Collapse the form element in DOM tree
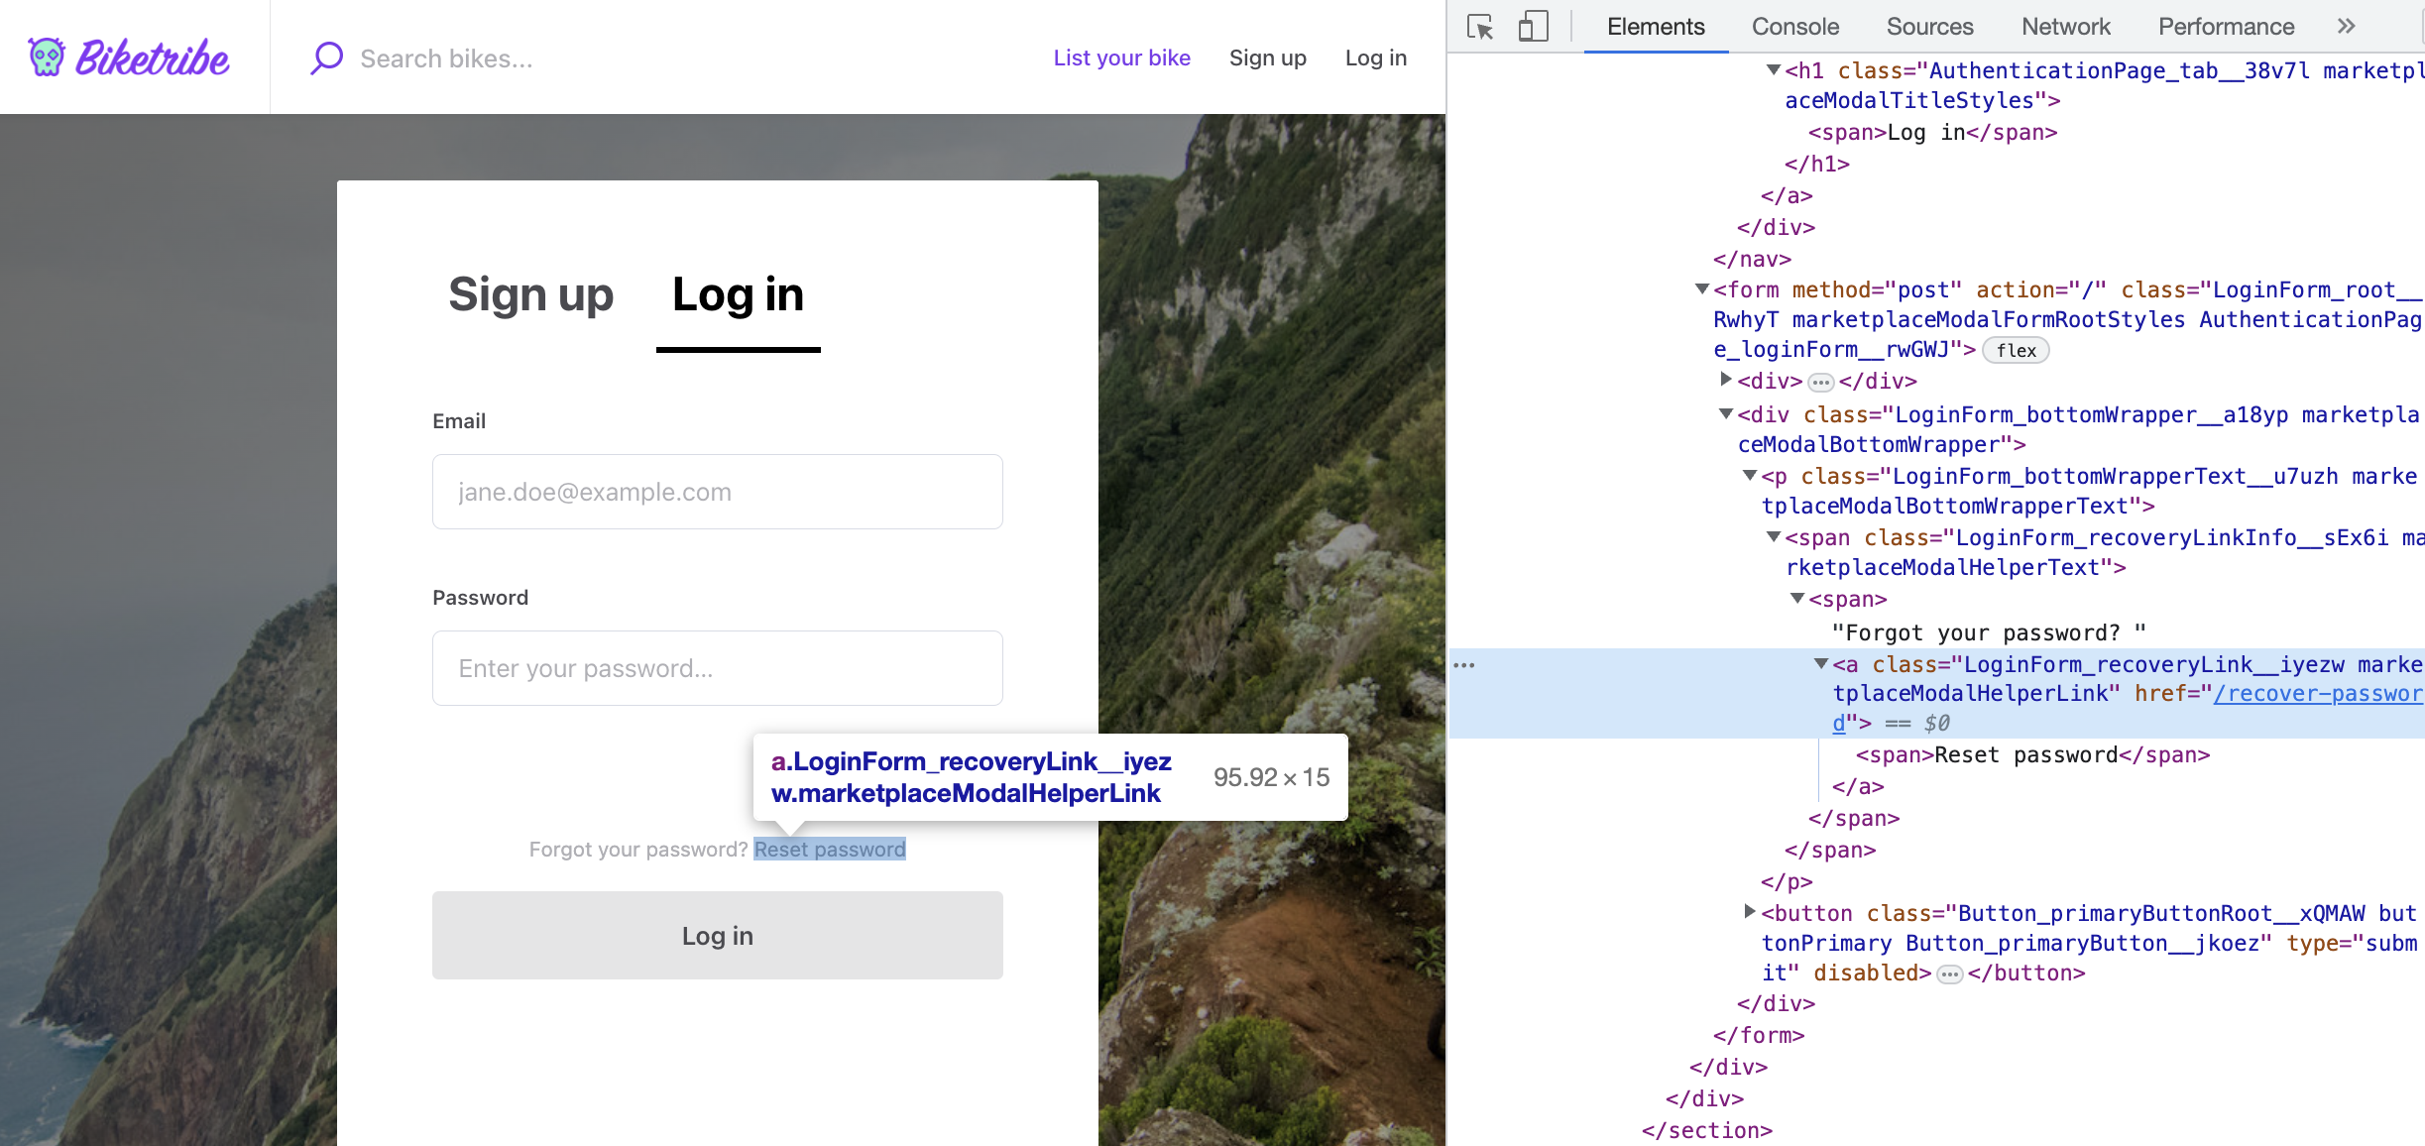 [1701, 289]
